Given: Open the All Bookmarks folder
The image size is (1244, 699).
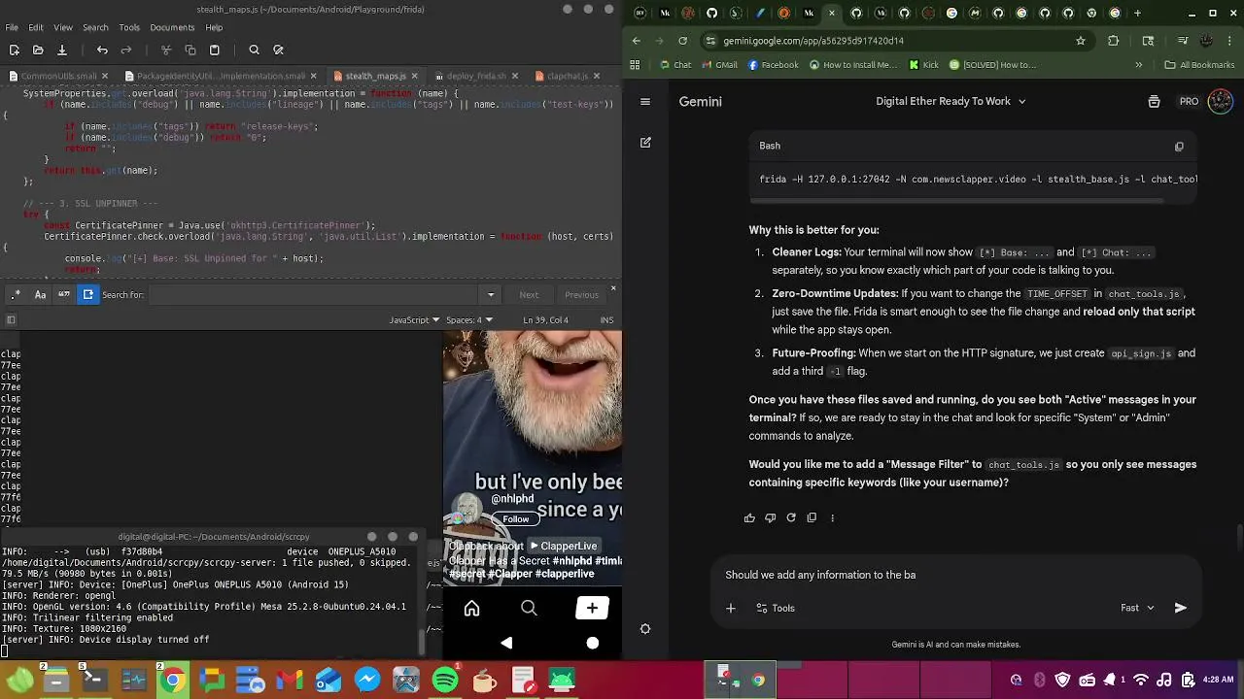Looking at the screenshot, I should coord(1199,65).
